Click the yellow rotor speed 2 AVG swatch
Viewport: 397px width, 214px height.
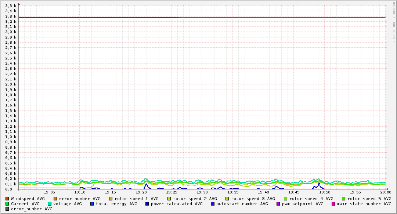point(169,199)
